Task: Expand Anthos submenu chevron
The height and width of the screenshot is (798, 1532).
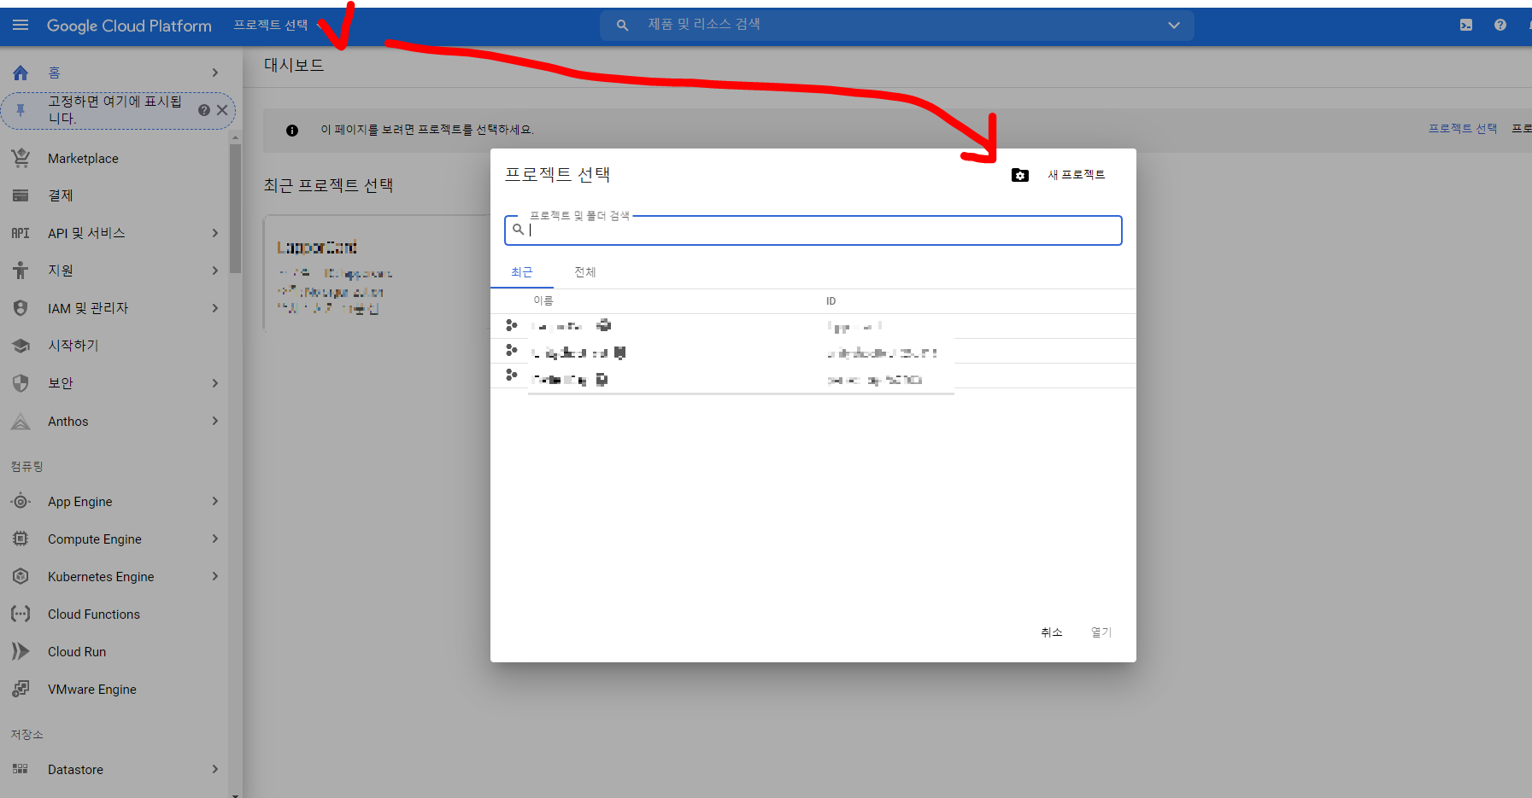Action: click(x=215, y=421)
